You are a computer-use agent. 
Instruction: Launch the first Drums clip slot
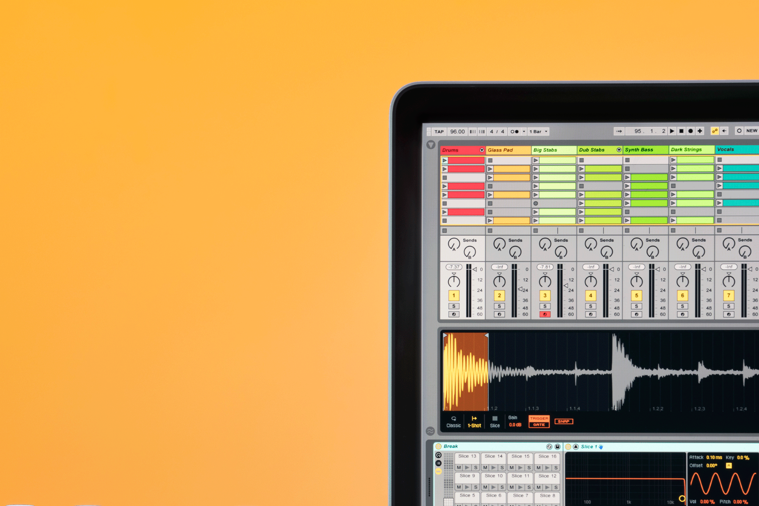pos(445,161)
